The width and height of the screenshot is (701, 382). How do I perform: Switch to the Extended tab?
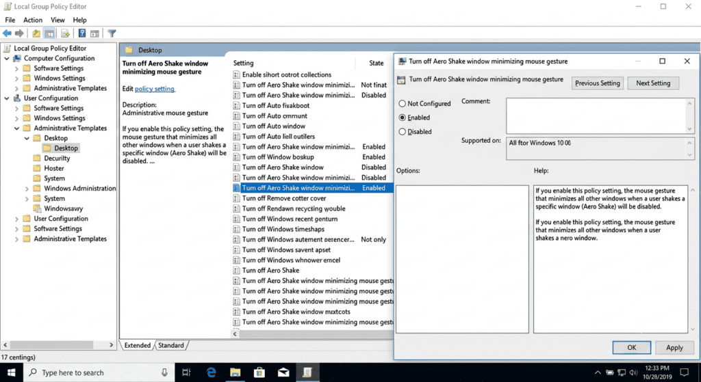click(x=137, y=345)
